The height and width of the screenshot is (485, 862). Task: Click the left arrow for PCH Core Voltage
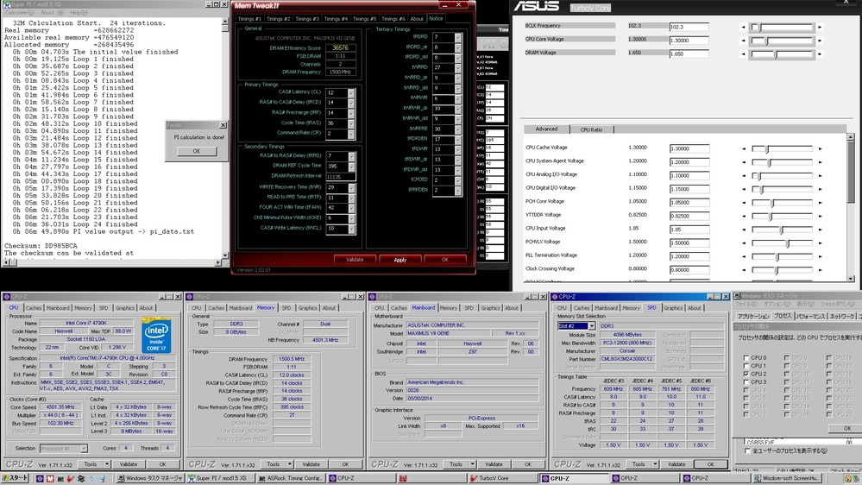743,202
